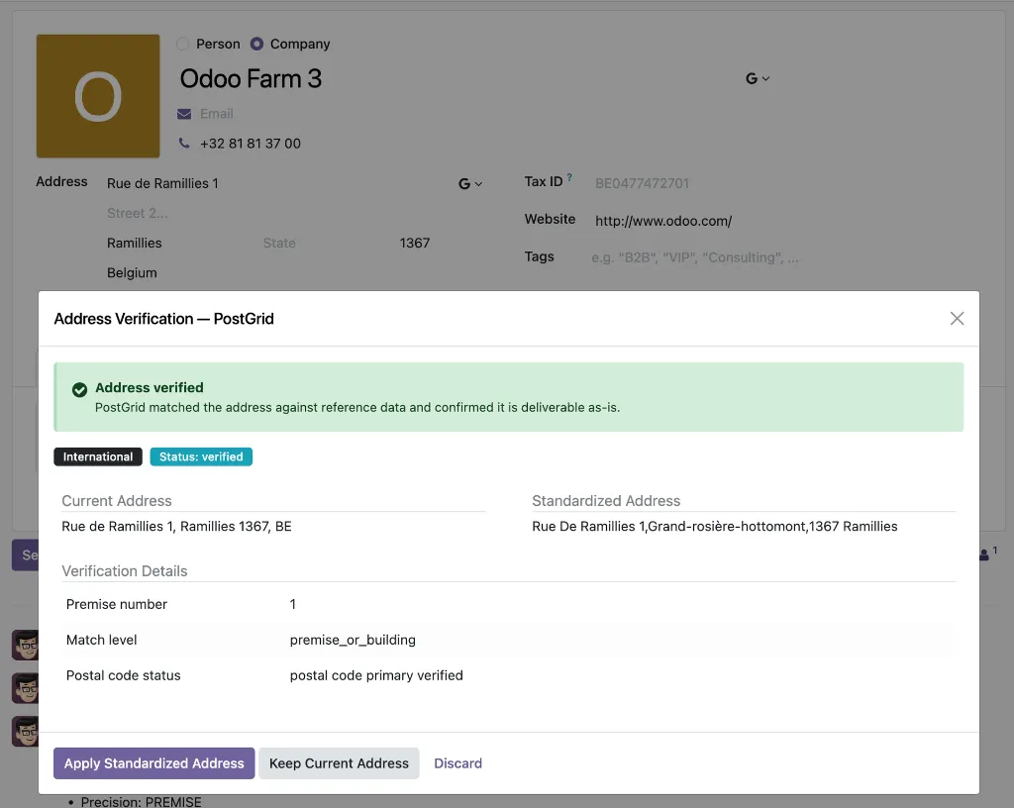Image resolution: width=1014 pixels, height=808 pixels.
Task: Click the Match level row label
Action: click(102, 640)
